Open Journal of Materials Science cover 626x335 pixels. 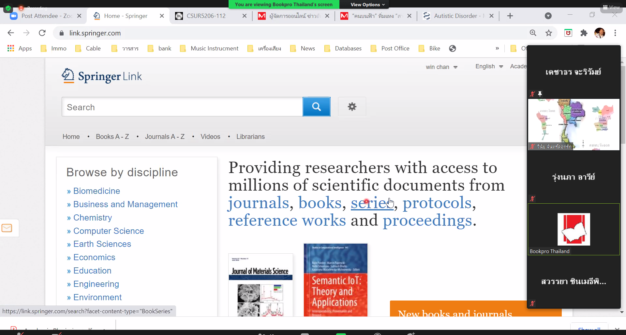point(261,285)
